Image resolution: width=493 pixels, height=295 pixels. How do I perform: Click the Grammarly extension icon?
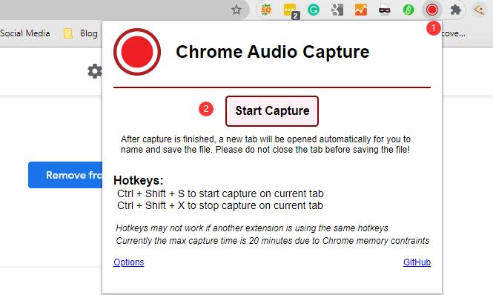(313, 10)
